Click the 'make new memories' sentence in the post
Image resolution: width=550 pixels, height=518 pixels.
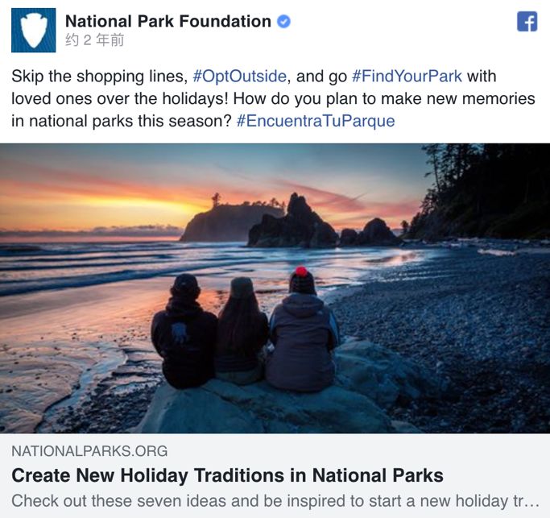(x=419, y=99)
